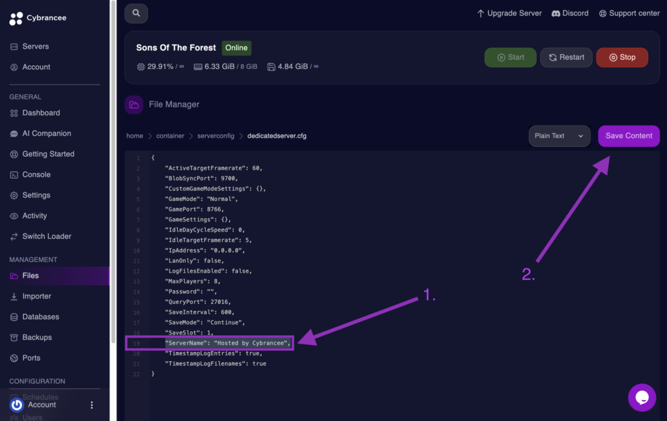This screenshot has height=421, width=667.
Task: Click the Support center lifebuoy icon
Action: pos(603,14)
